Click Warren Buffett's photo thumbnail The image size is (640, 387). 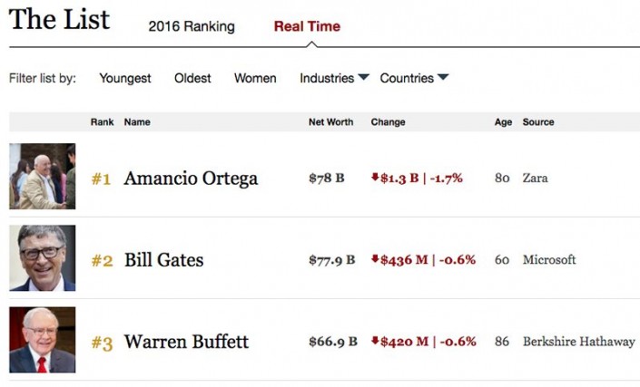pos(43,340)
